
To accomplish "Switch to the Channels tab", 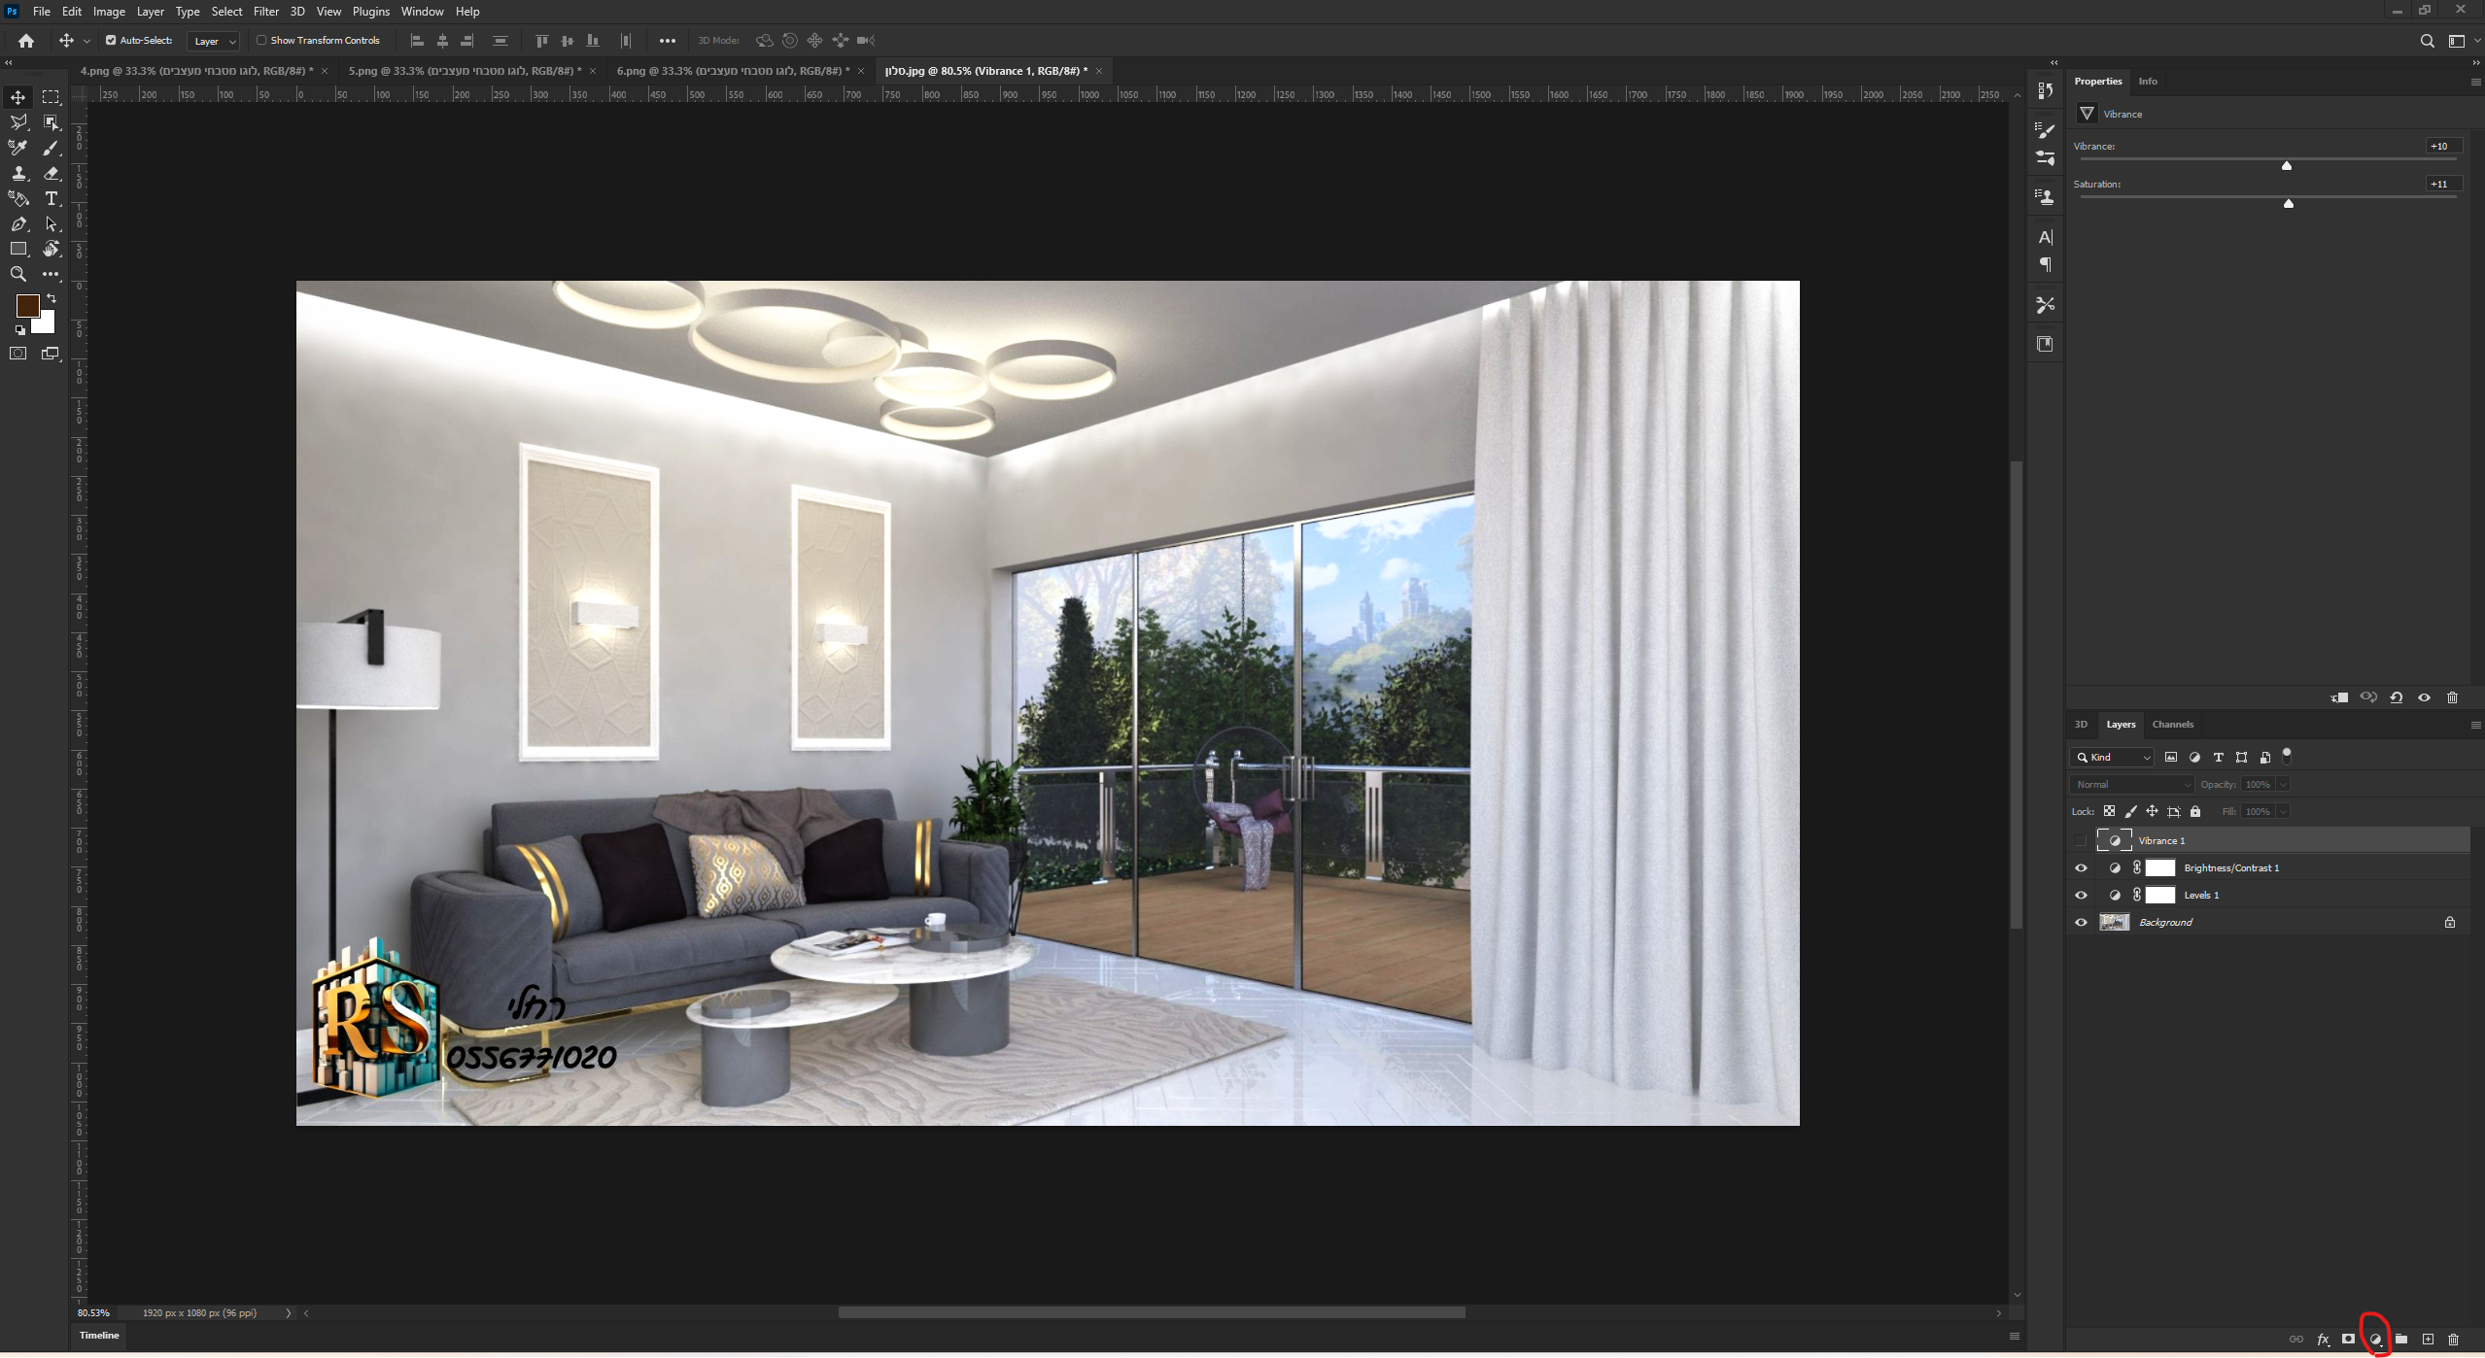I will (x=2172, y=725).
